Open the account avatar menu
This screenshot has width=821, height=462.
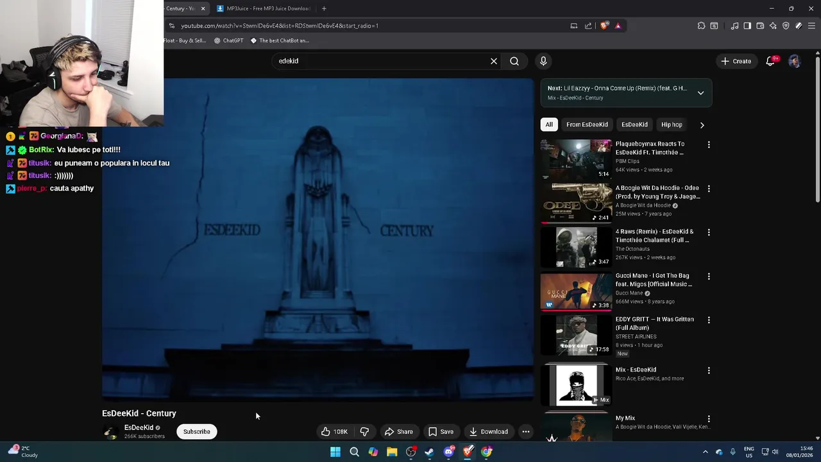click(795, 61)
